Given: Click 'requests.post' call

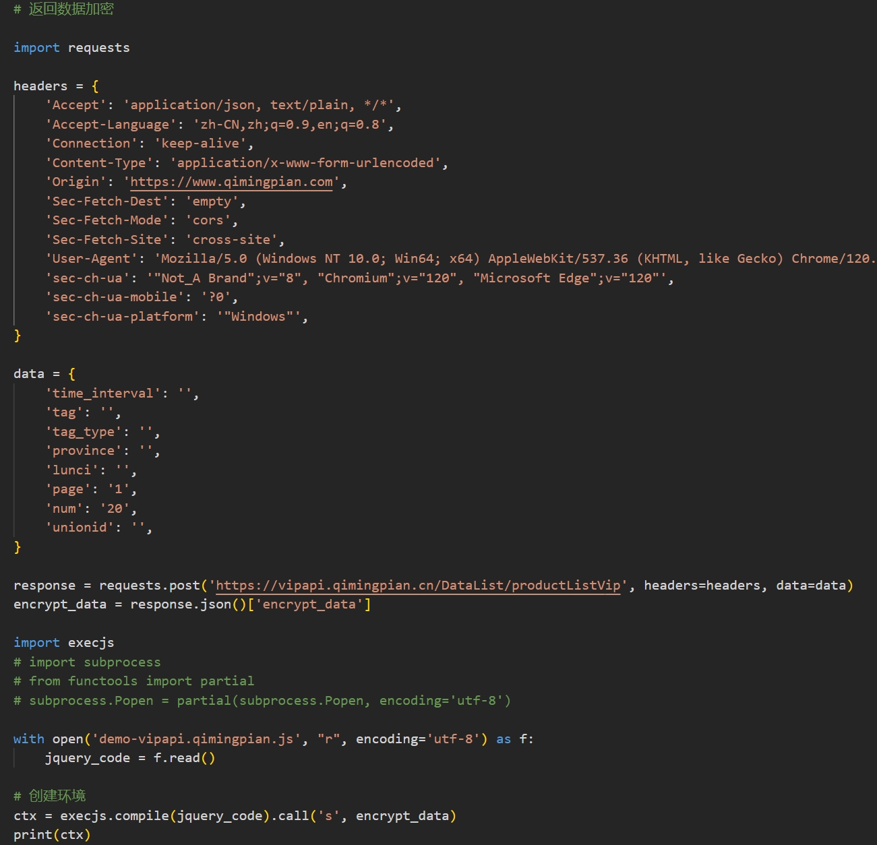Looking at the screenshot, I should coord(150,585).
